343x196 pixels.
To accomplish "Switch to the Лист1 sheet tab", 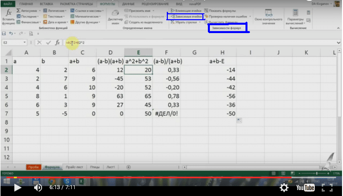I will click(110, 167).
